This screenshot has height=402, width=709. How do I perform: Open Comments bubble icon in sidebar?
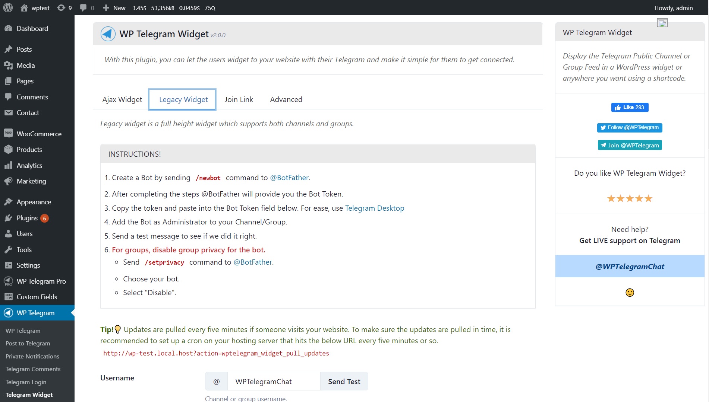(8, 97)
